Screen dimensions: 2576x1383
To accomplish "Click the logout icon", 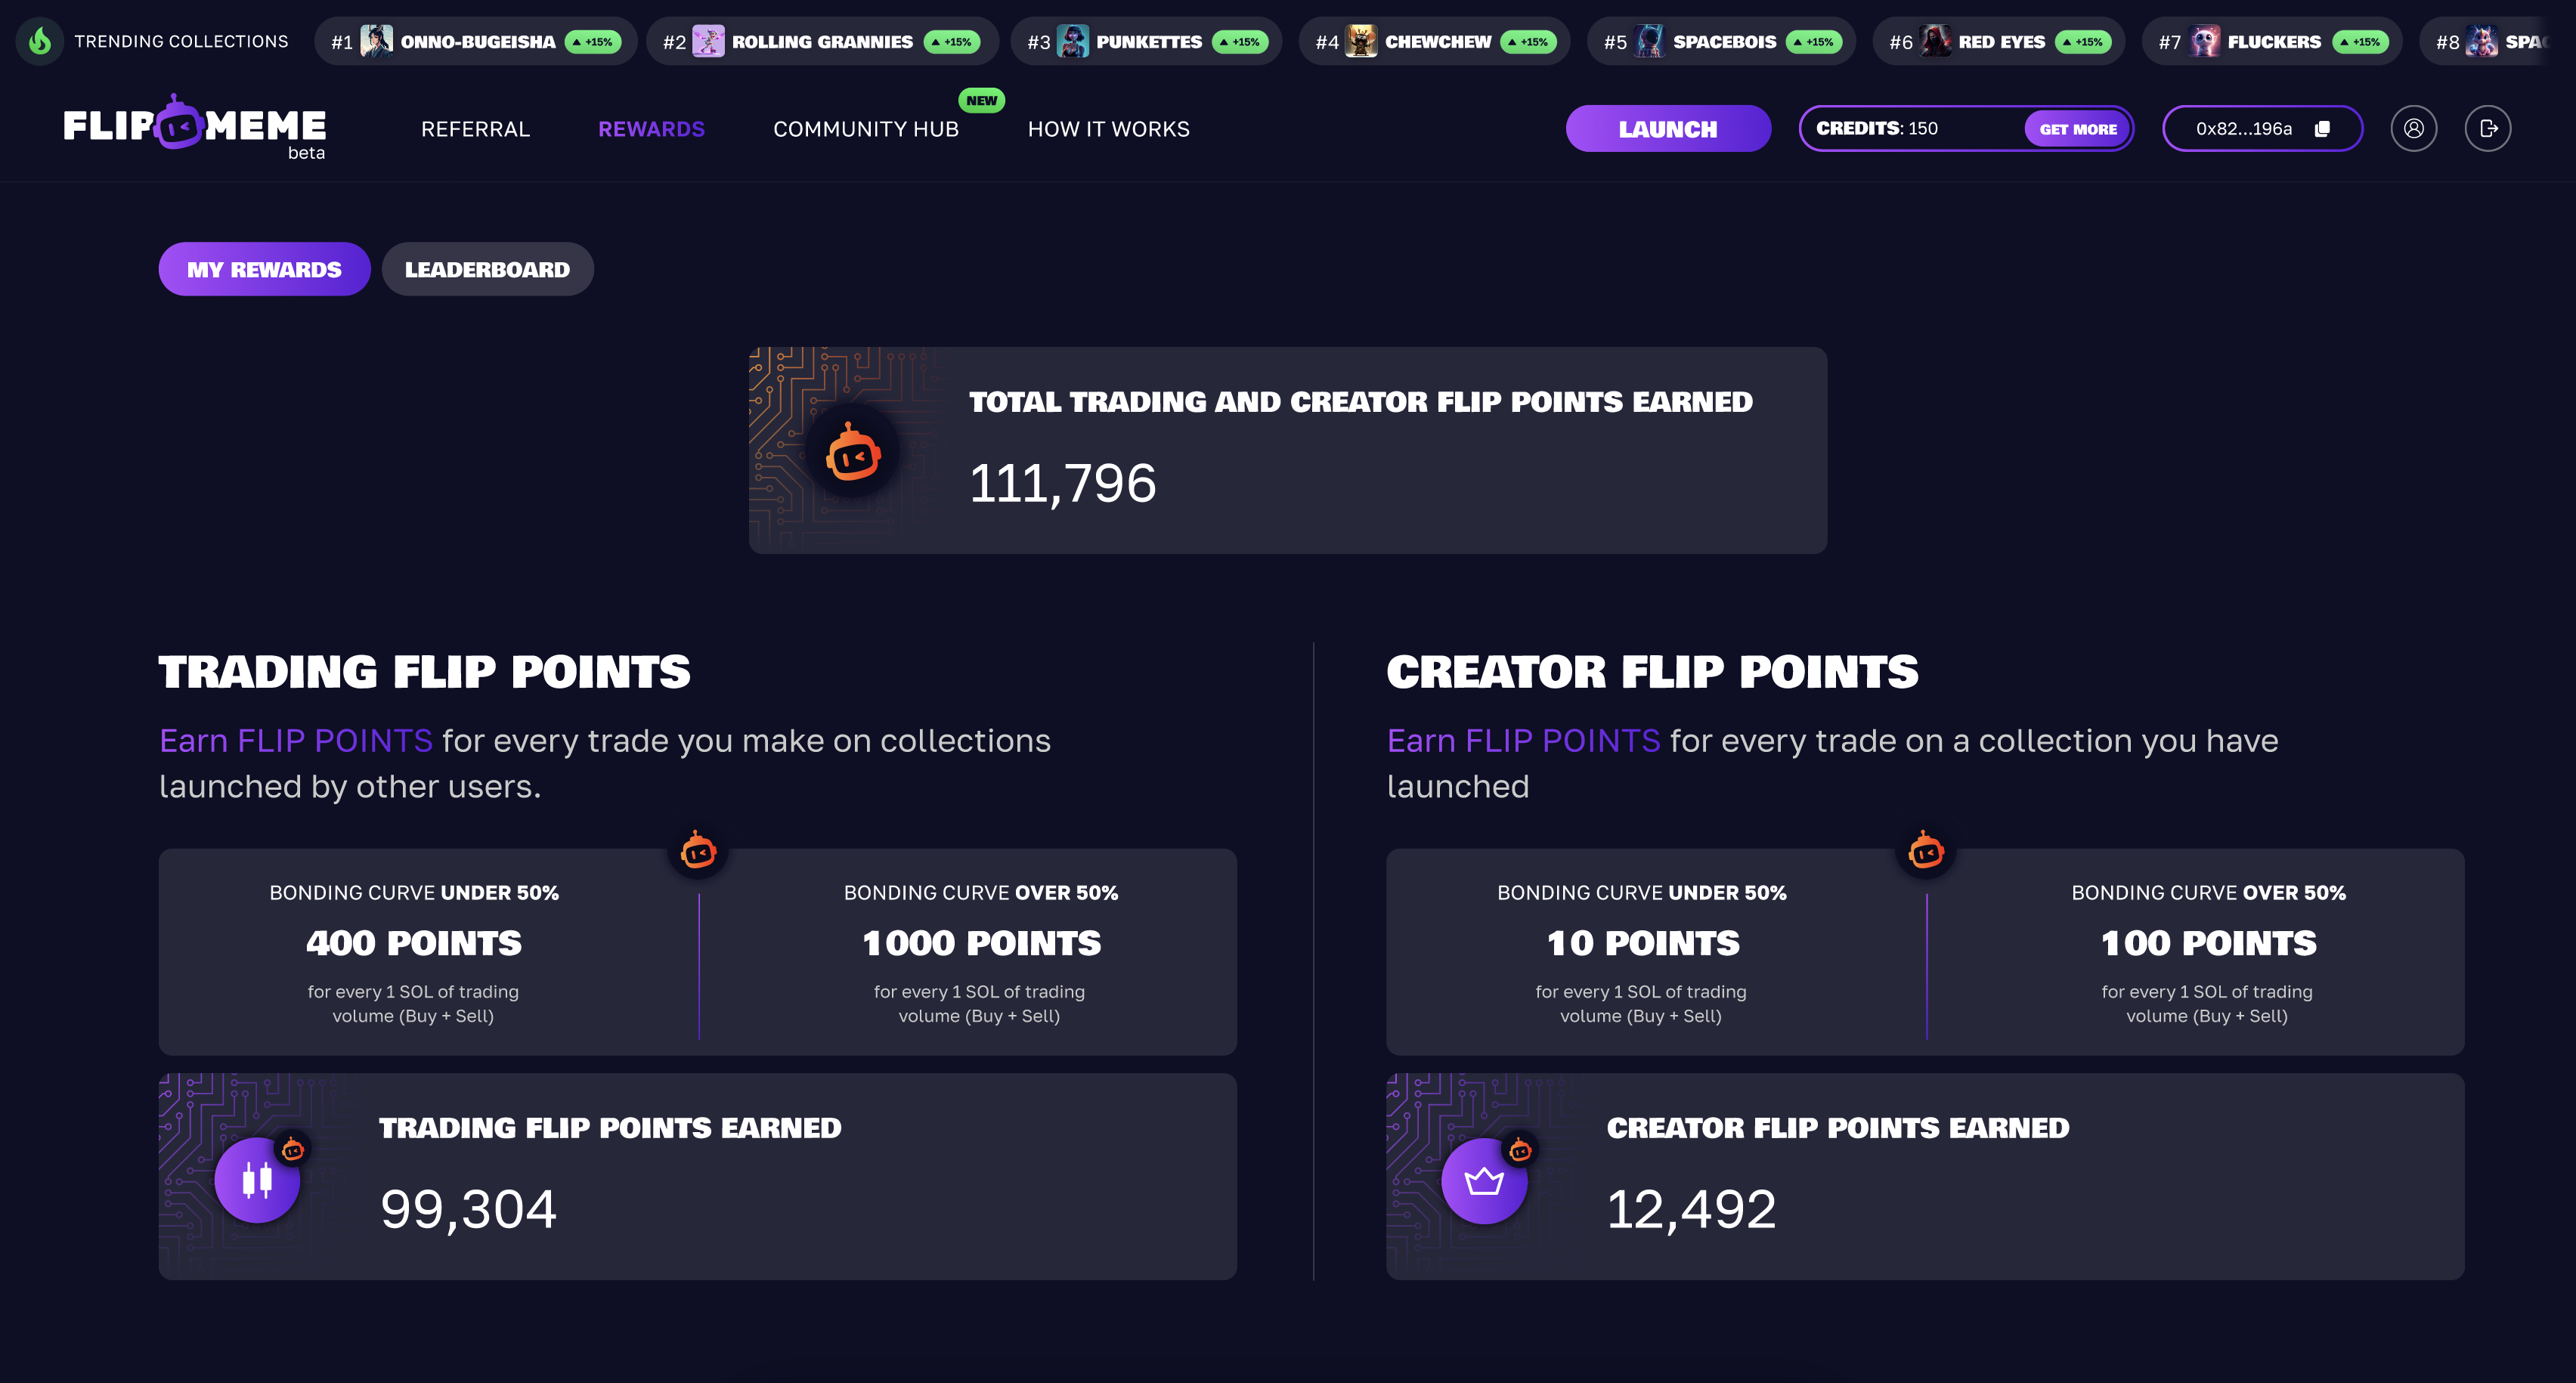I will coord(2488,129).
